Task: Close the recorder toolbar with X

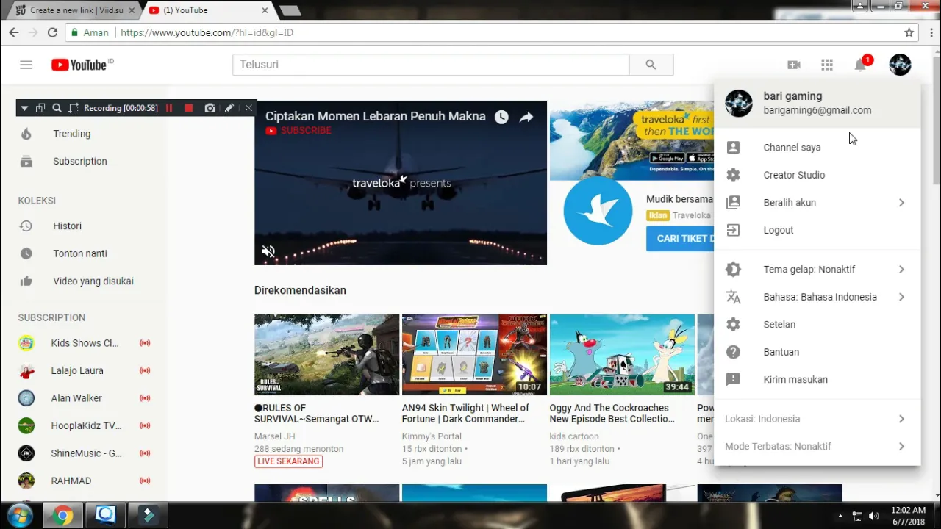Action: click(248, 108)
